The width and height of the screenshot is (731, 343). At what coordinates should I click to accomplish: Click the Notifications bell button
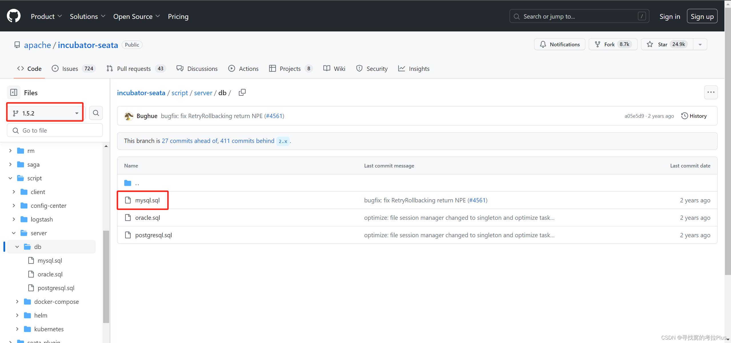(x=560, y=44)
